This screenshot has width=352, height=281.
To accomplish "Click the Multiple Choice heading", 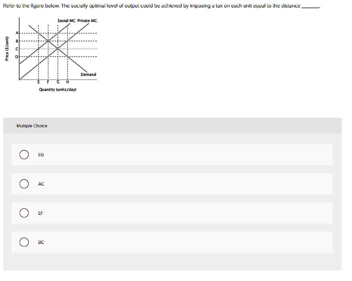I will tap(32, 126).
